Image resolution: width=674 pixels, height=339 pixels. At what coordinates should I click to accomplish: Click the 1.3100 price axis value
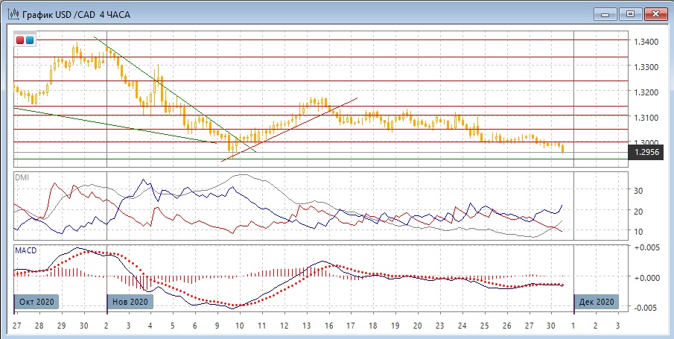pos(646,118)
